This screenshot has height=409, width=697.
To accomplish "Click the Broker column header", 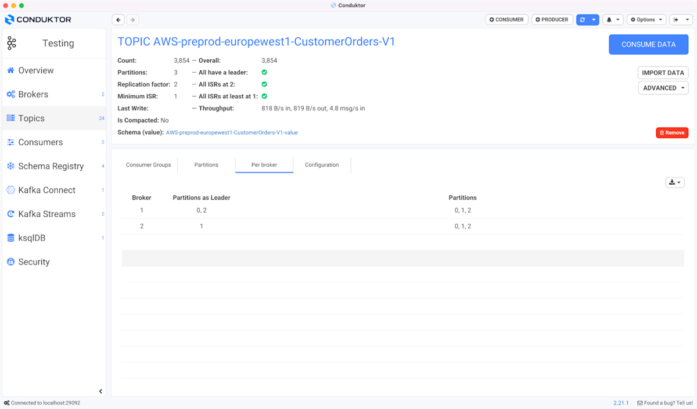I will (142, 198).
